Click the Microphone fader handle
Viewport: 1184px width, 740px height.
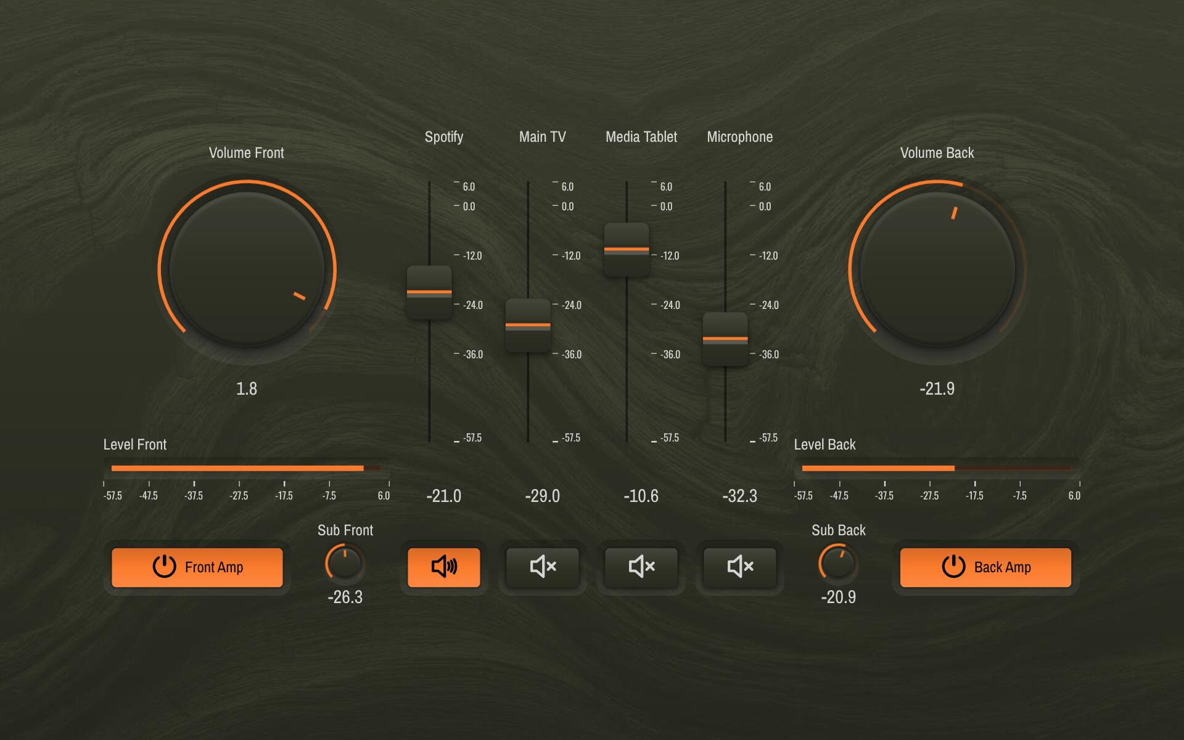click(725, 339)
